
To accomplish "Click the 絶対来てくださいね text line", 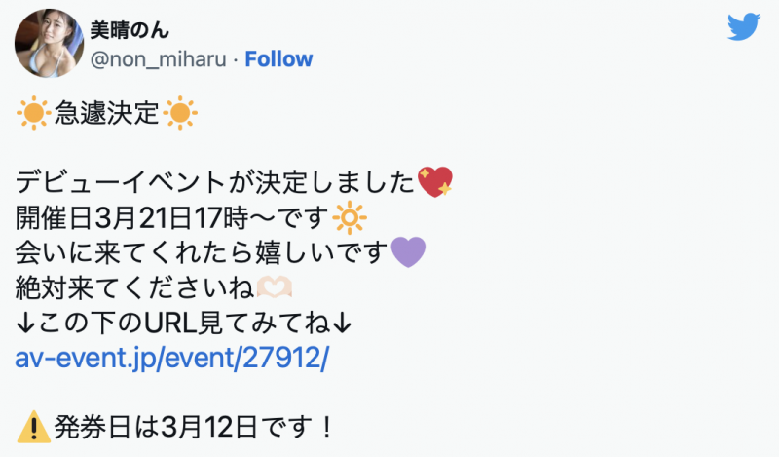I will 133,288.
